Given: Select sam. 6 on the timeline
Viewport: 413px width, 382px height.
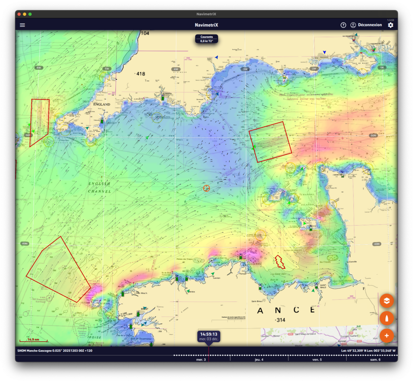Looking at the screenshot, I should (x=375, y=359).
